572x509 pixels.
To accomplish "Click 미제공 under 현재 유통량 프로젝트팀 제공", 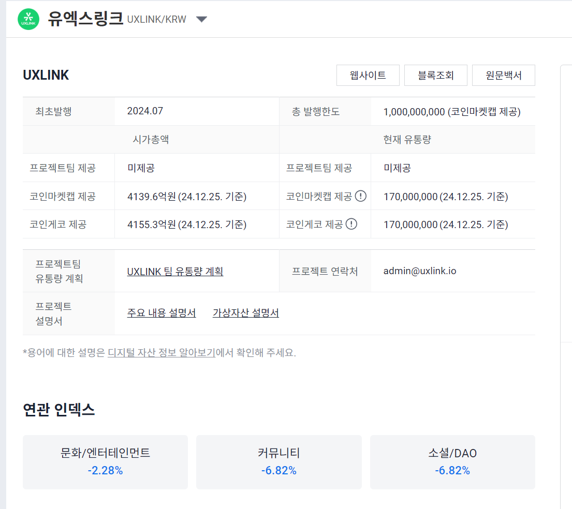I will pos(397,168).
